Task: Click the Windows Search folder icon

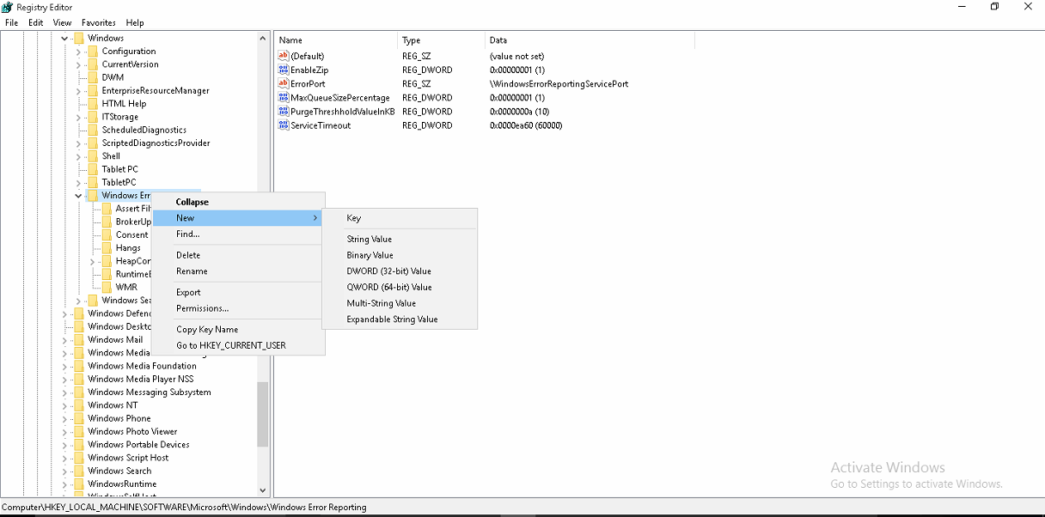Action: 79,471
